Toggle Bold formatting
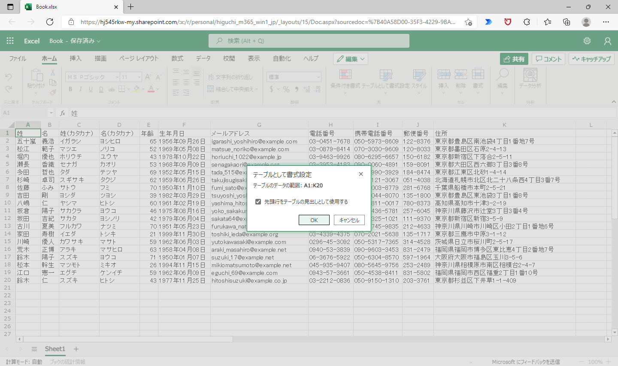The width and height of the screenshot is (618, 366). pyautogui.click(x=70, y=89)
